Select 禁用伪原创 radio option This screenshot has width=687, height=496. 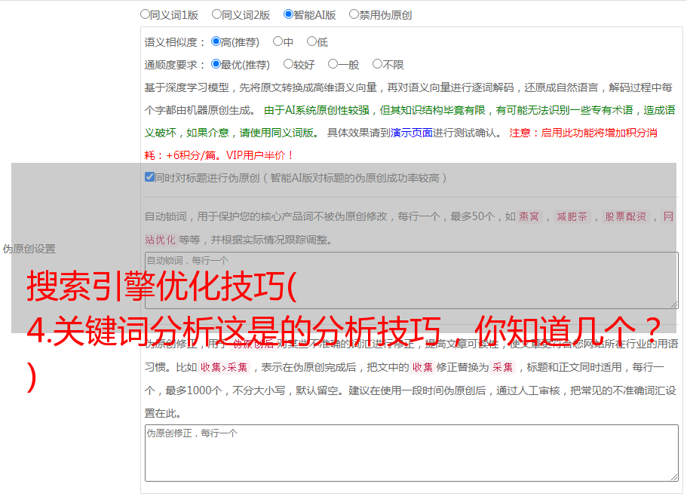(x=354, y=14)
